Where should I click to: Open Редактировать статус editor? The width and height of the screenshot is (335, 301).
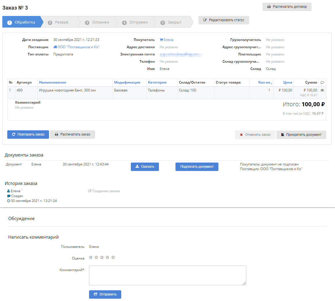click(224, 20)
